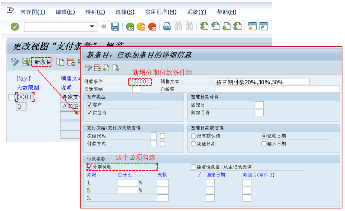Screen dimensions: 345x211
Task: Select the row checkbox beside 0001
Action: coord(11,97)
